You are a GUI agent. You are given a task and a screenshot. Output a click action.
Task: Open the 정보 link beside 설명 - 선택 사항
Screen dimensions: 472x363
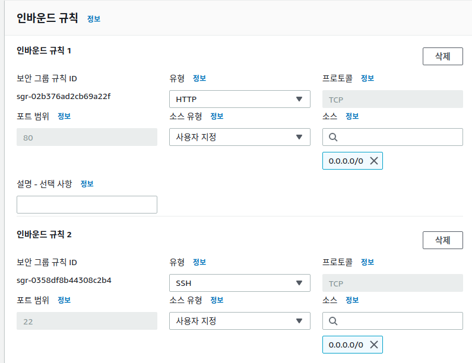87,184
